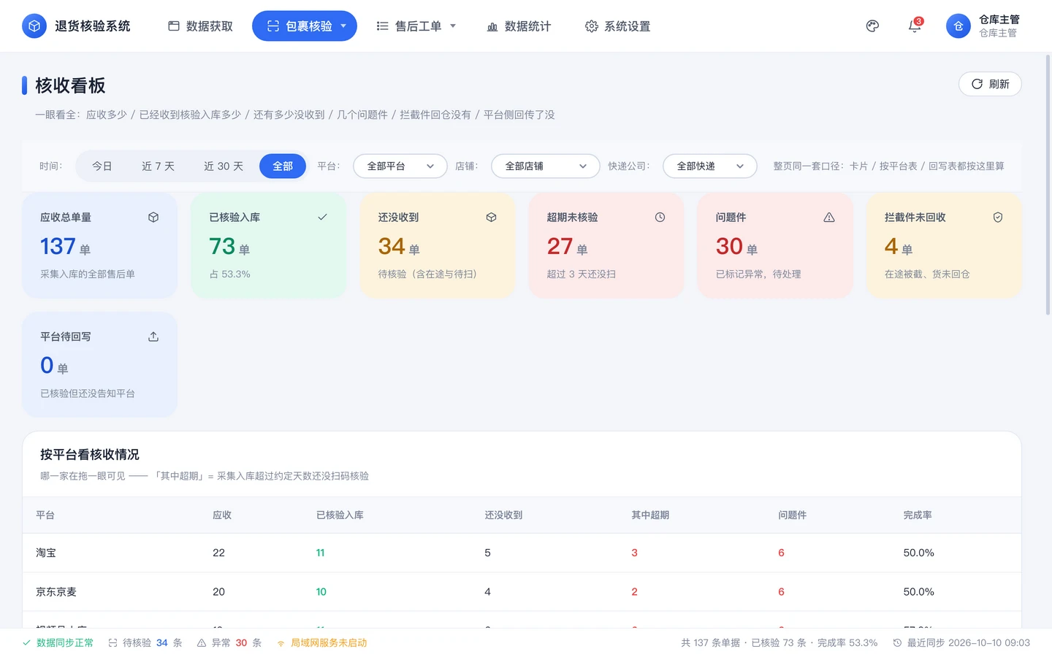Screen dimensions: 1052x657
Task: Select the 今日 time filter
Action: point(102,166)
